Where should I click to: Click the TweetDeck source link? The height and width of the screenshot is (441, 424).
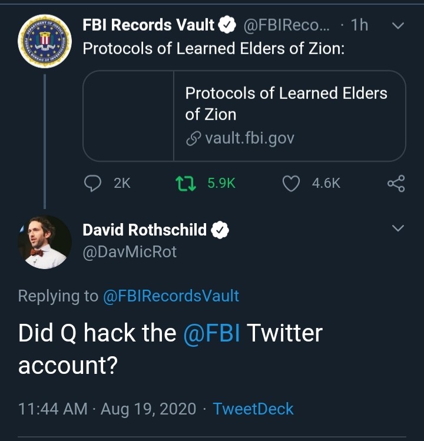coord(253,409)
